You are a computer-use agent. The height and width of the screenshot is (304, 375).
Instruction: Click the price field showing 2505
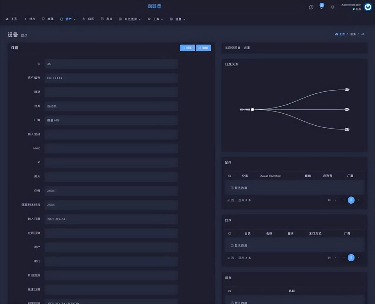click(x=111, y=191)
